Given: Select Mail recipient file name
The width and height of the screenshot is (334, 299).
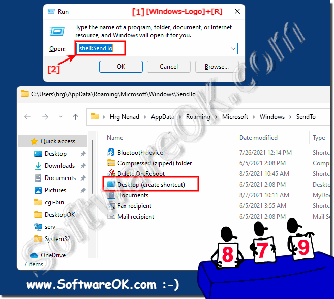Looking at the screenshot, I should coord(136,217).
